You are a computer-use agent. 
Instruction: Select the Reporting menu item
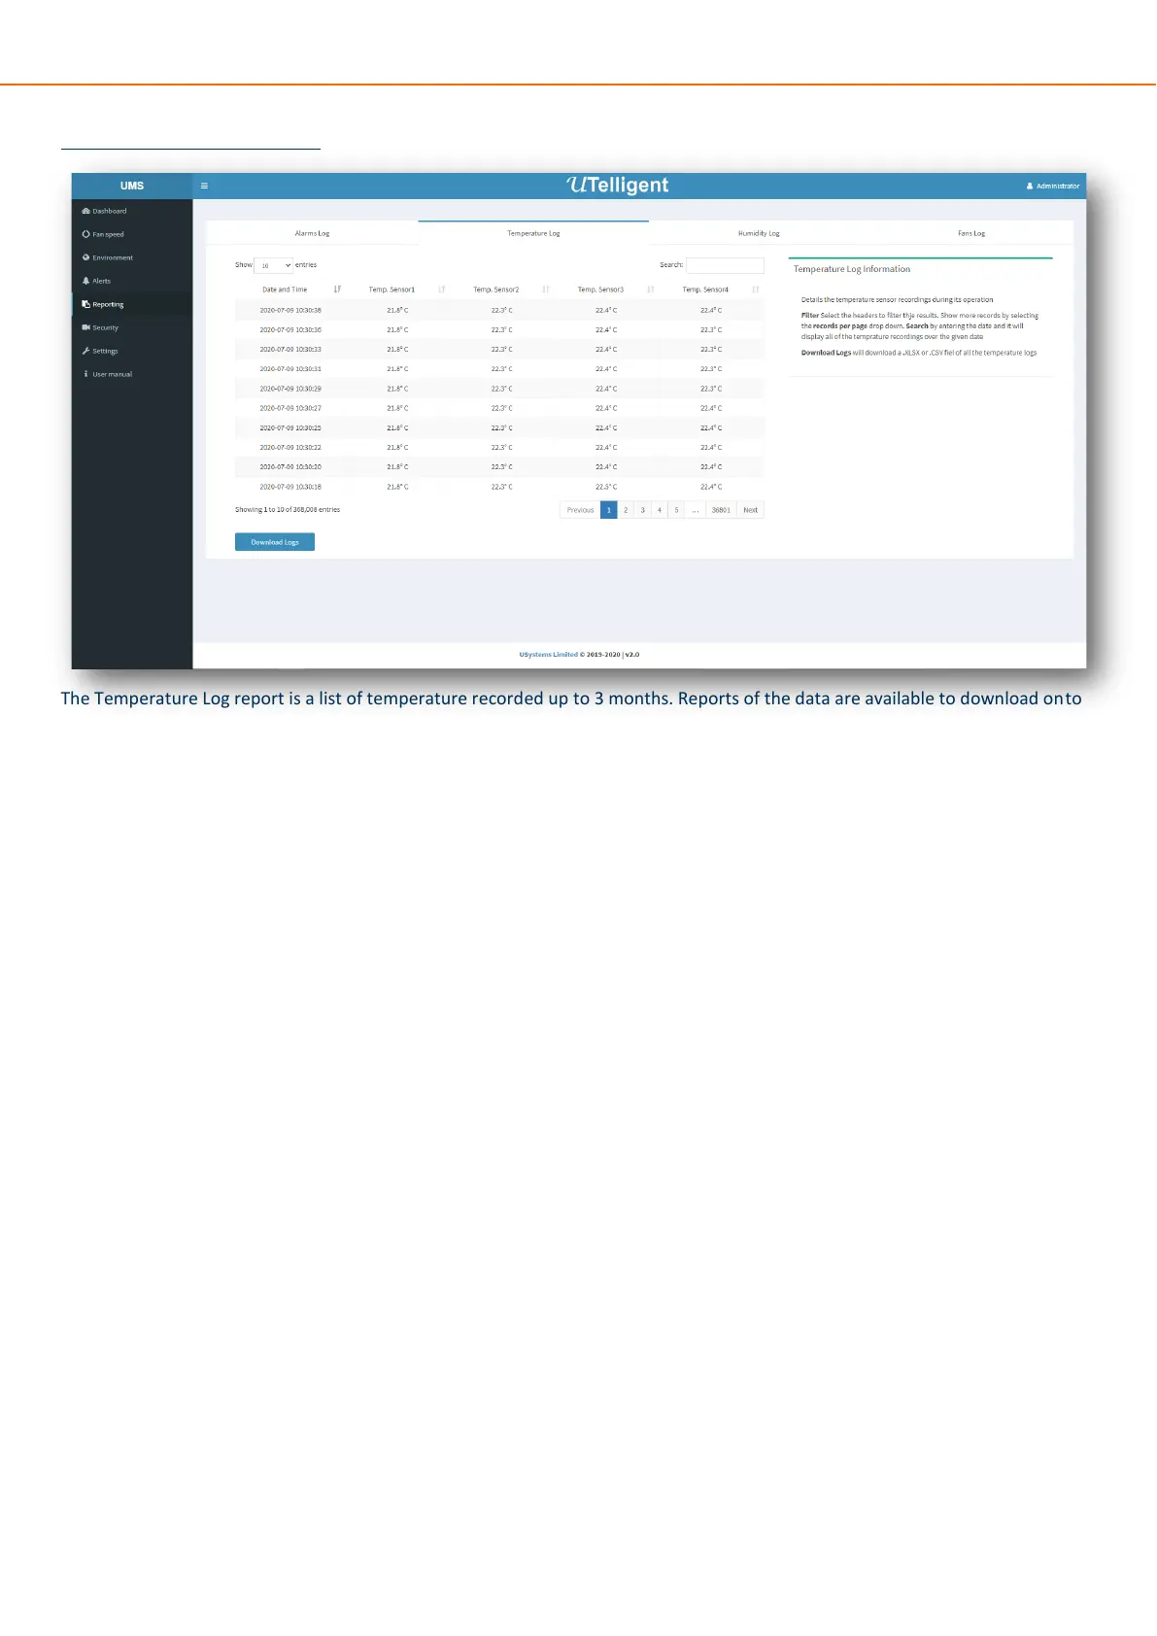pos(132,304)
